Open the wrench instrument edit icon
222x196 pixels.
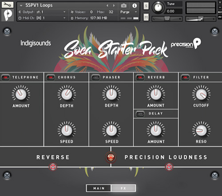[8, 5]
